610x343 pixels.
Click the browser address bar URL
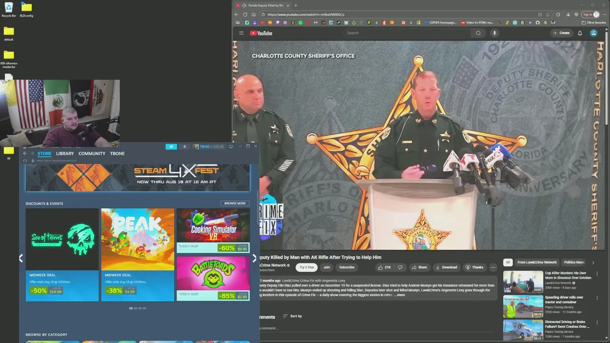[x=305, y=14]
